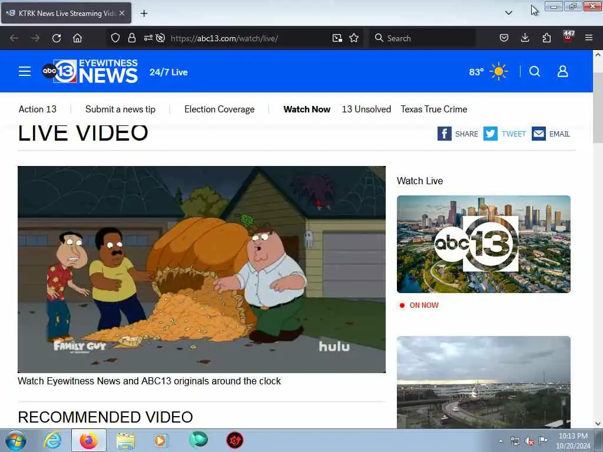The image size is (603, 452).
Task: Open Submit a news tip
Action: click(x=120, y=109)
